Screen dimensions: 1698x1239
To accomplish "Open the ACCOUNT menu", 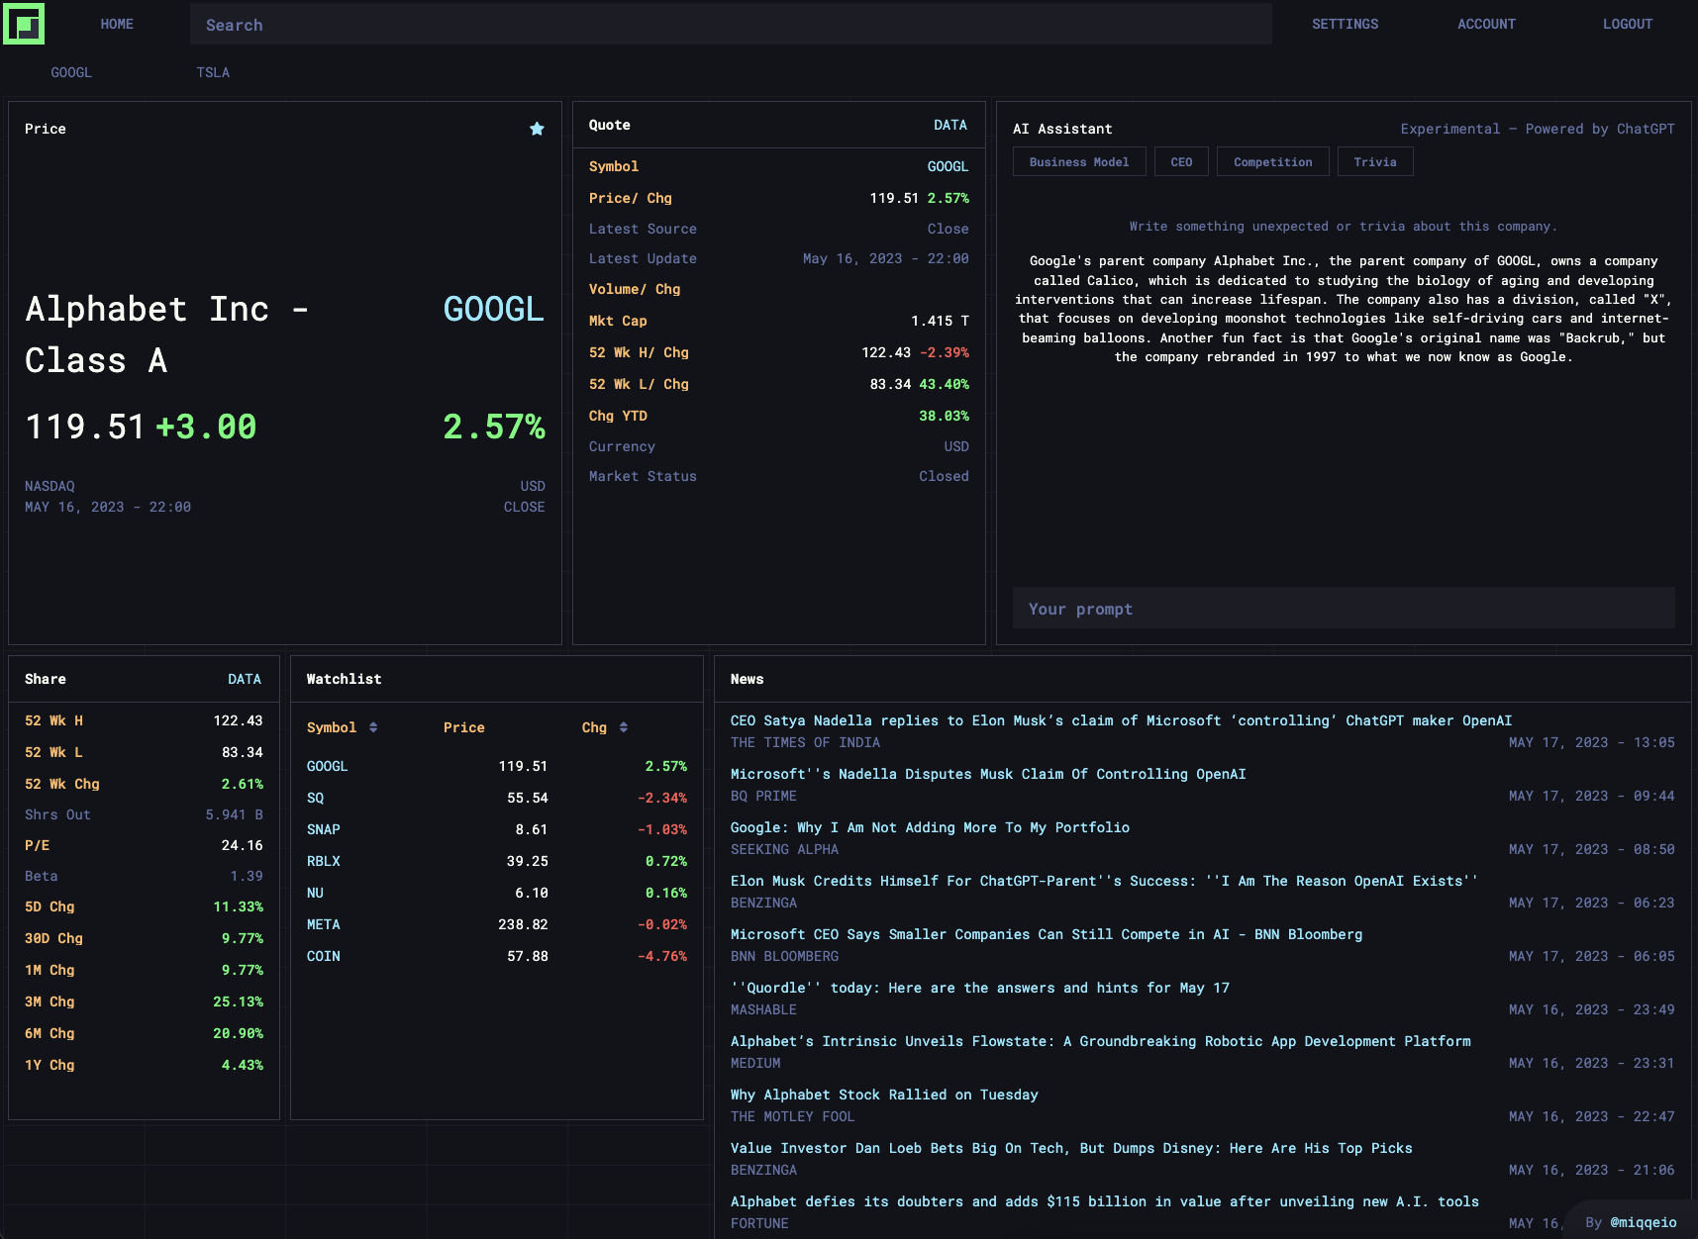I will tap(1486, 23).
